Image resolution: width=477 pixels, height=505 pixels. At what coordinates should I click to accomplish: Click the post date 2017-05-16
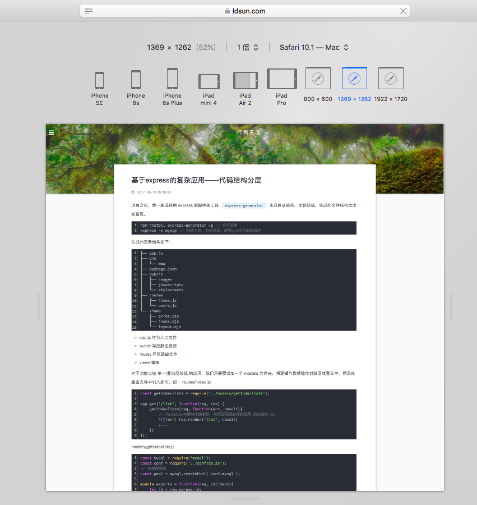[154, 192]
